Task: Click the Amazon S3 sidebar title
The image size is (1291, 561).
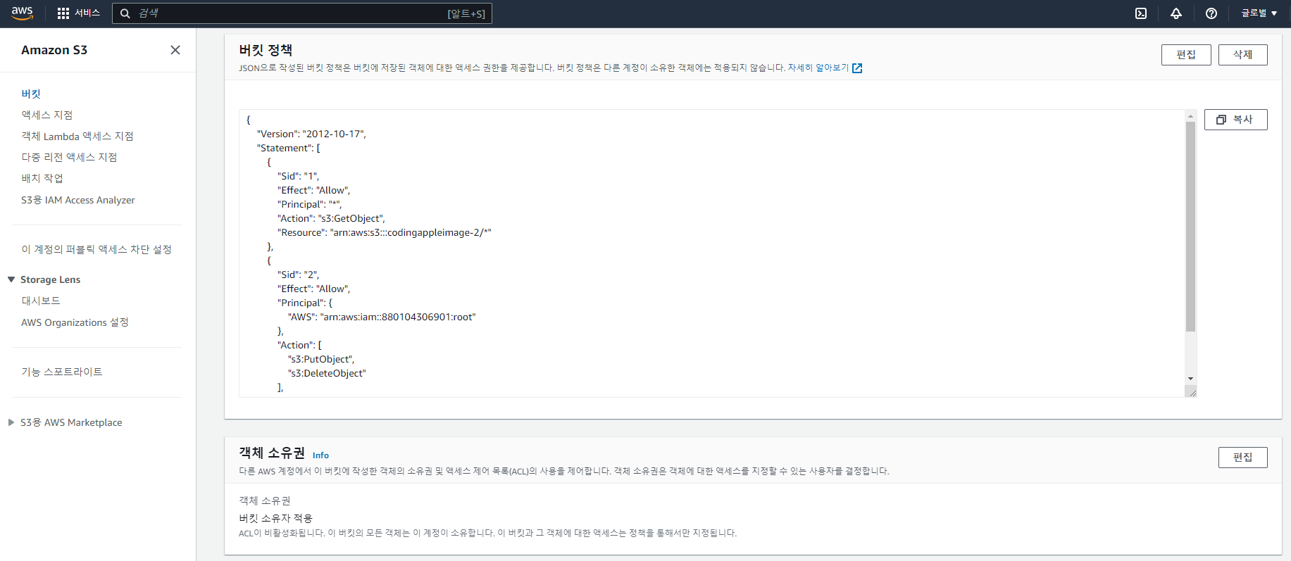Action: (54, 50)
